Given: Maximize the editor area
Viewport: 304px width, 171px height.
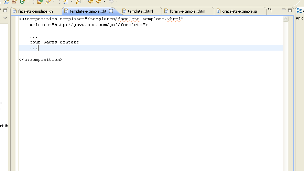Looking at the screenshot, I should (x=290, y=10).
